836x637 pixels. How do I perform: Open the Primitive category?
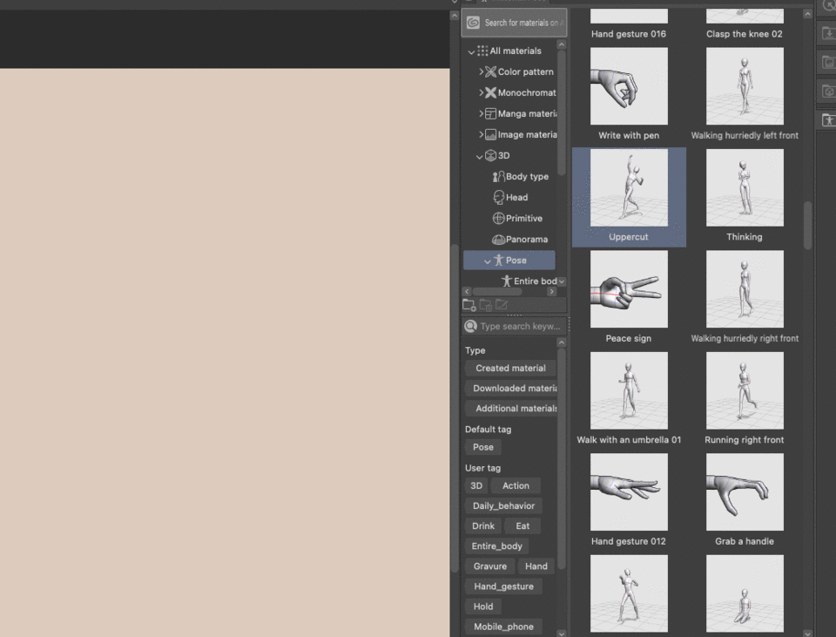tap(517, 218)
